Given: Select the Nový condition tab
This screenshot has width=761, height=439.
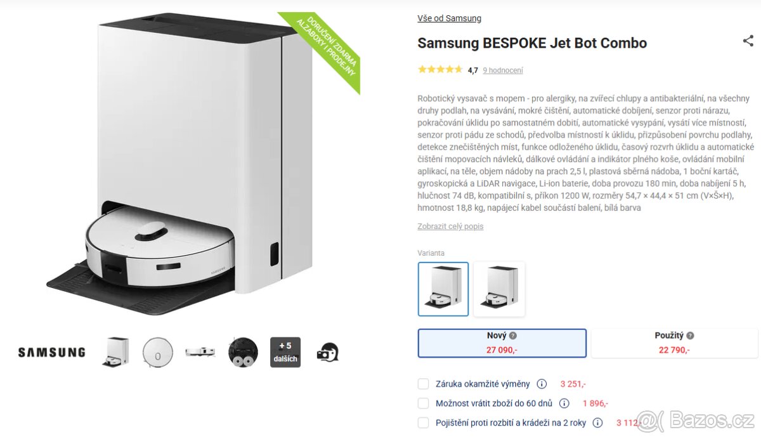Looking at the screenshot, I should pyautogui.click(x=502, y=343).
